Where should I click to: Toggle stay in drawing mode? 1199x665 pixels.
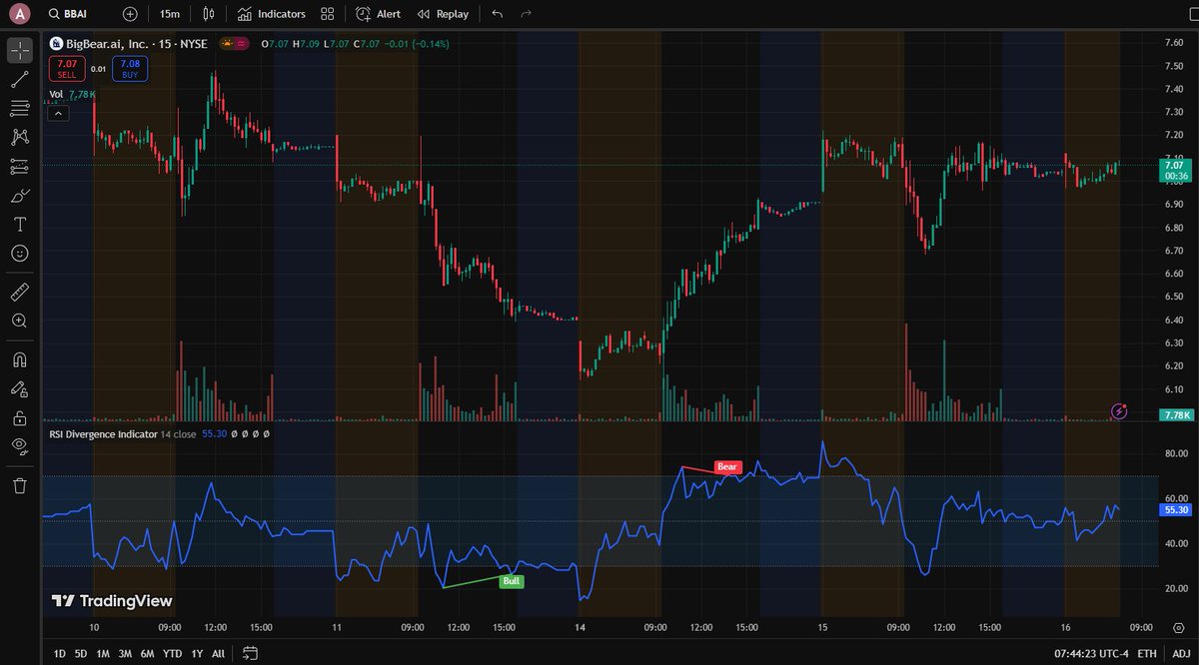coord(20,388)
